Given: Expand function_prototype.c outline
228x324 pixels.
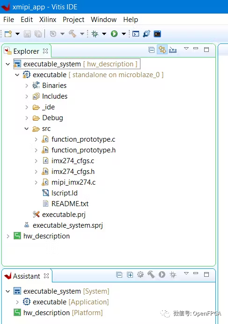Looking at the screenshot, I should click(x=36, y=139).
